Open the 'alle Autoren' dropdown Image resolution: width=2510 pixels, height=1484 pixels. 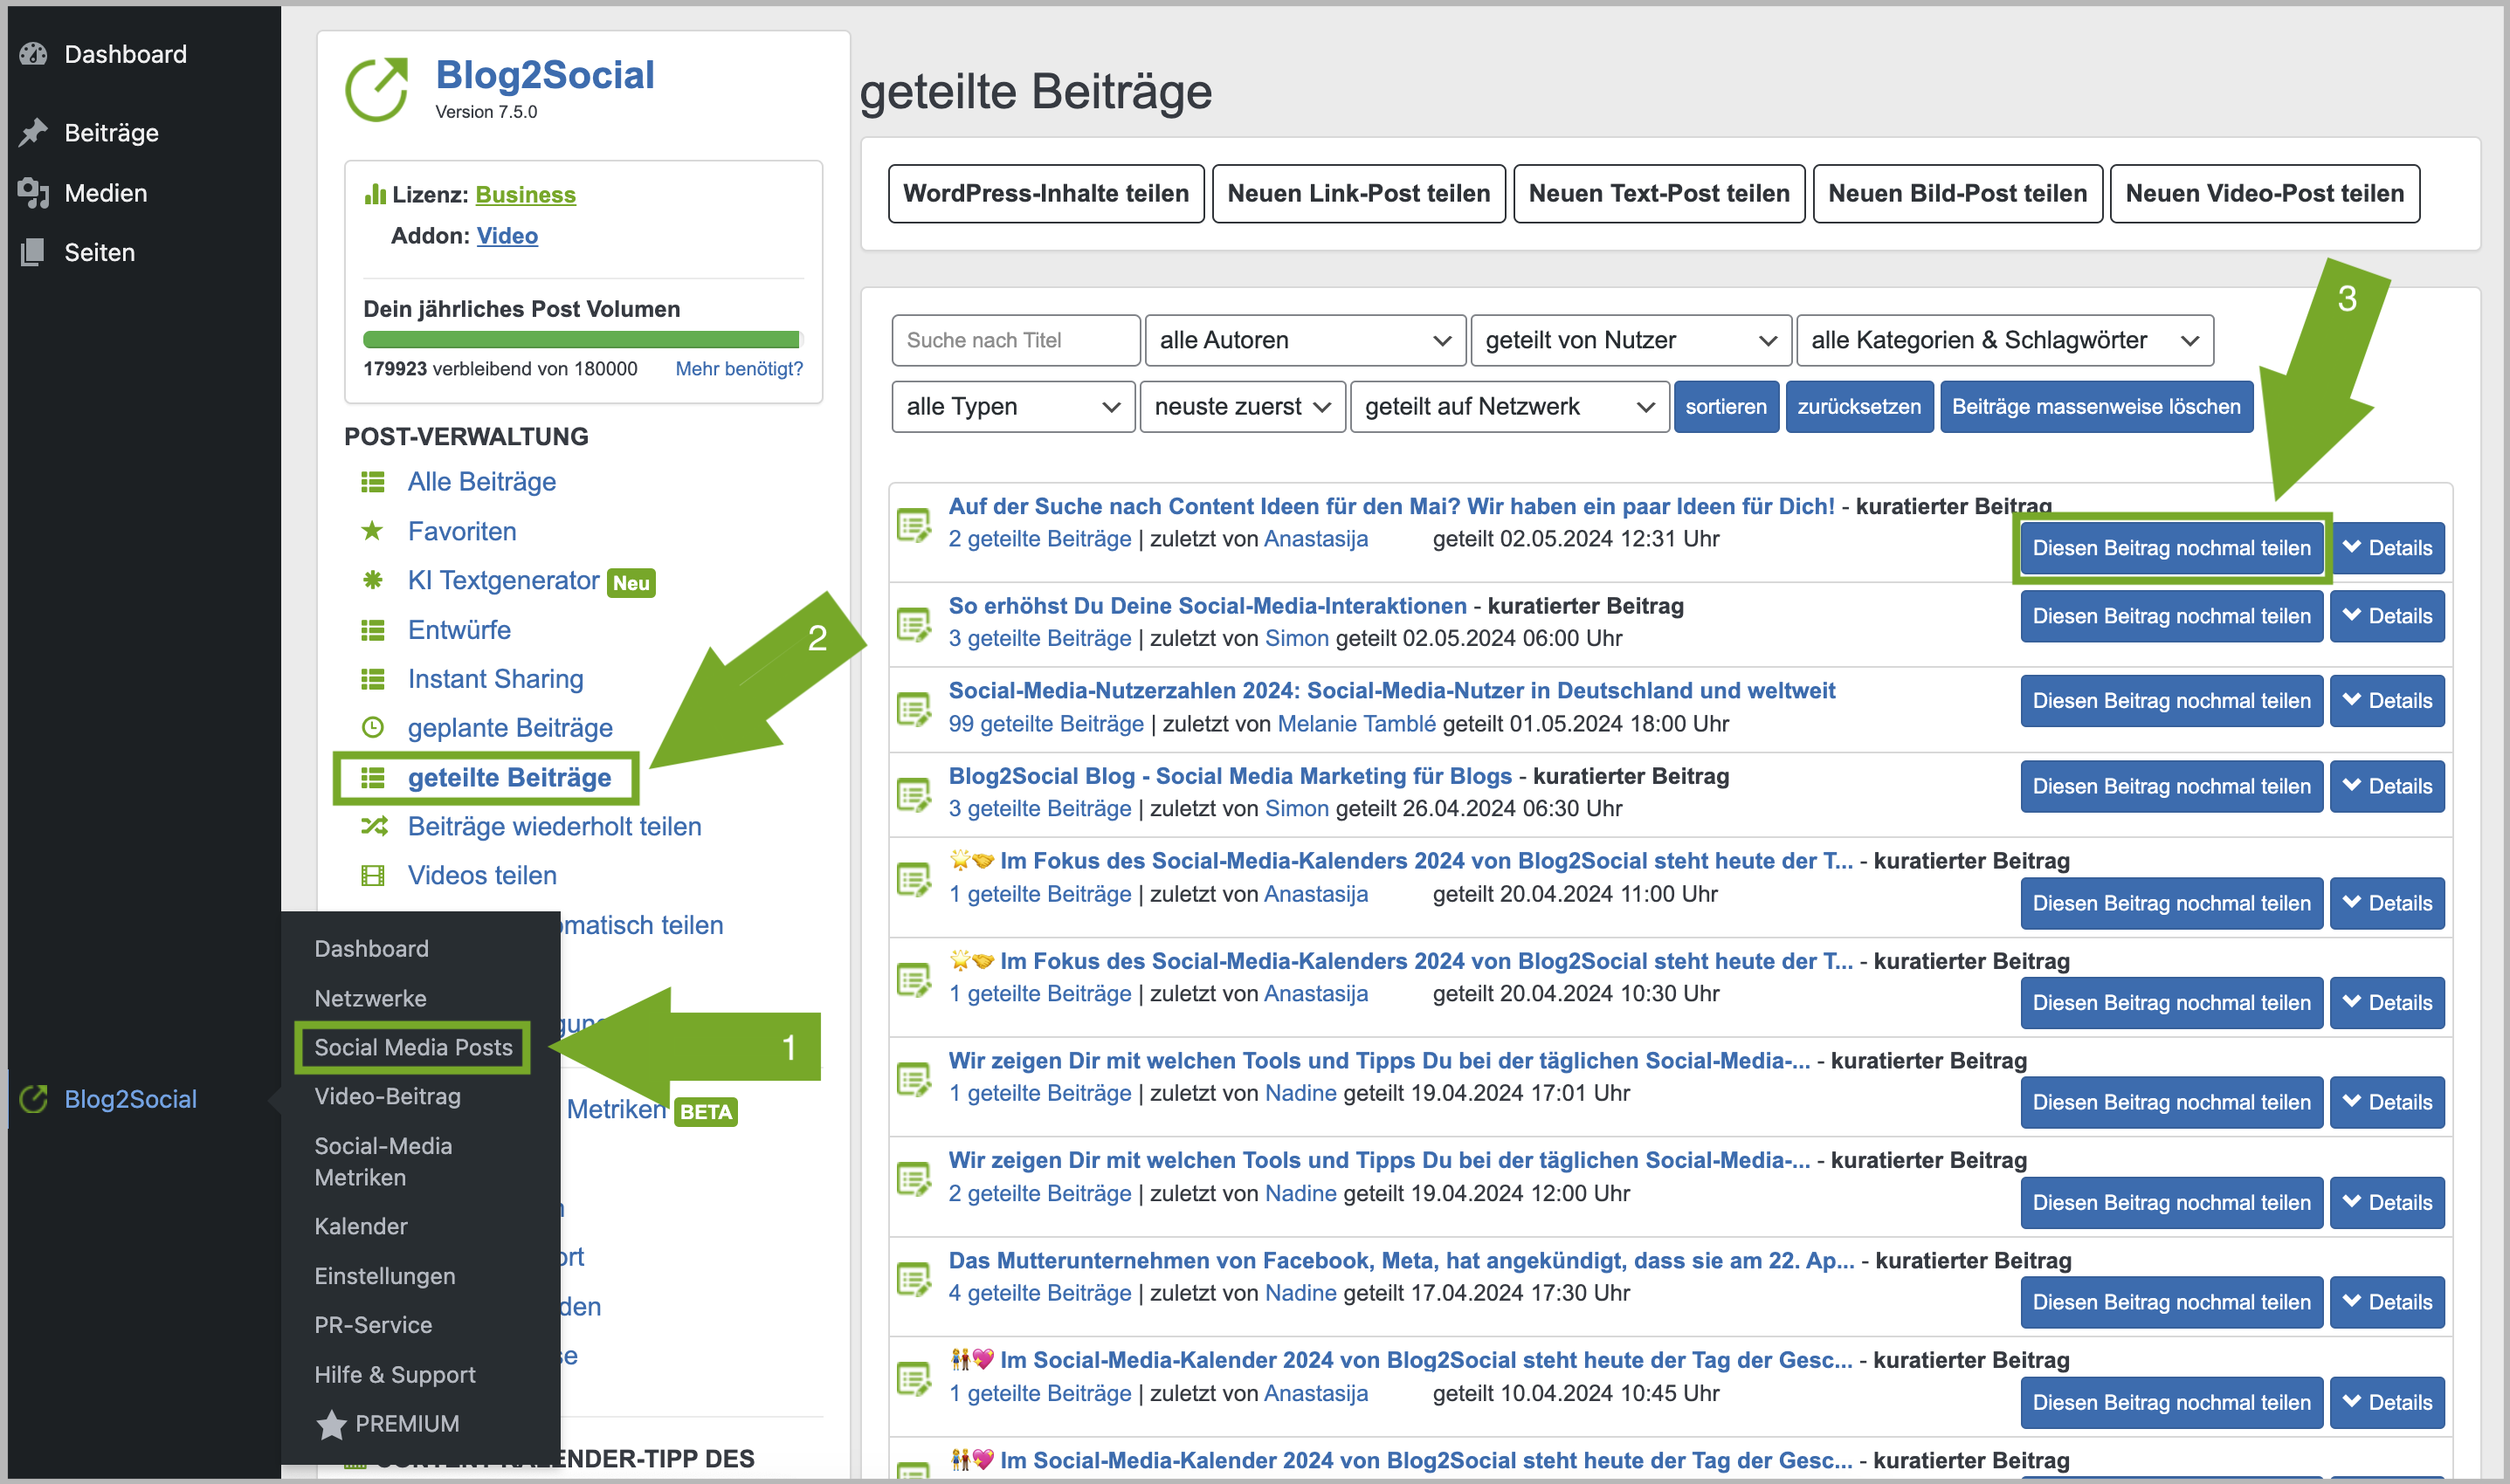point(1305,340)
